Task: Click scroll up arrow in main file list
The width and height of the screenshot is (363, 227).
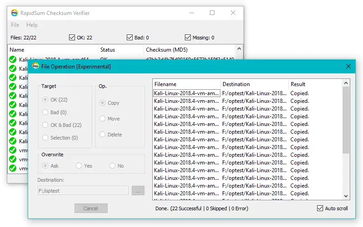Action: pyautogui.click(x=239, y=49)
